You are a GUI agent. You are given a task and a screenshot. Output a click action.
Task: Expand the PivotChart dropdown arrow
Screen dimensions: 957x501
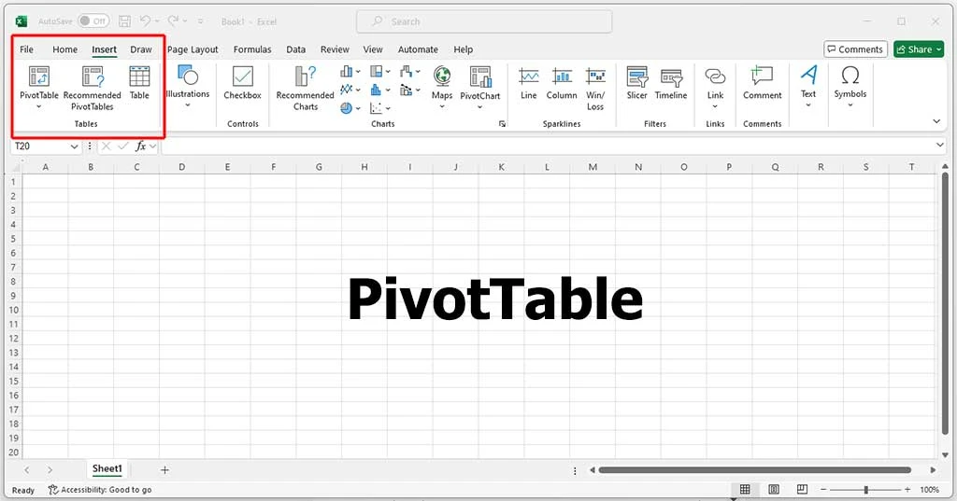pos(480,107)
